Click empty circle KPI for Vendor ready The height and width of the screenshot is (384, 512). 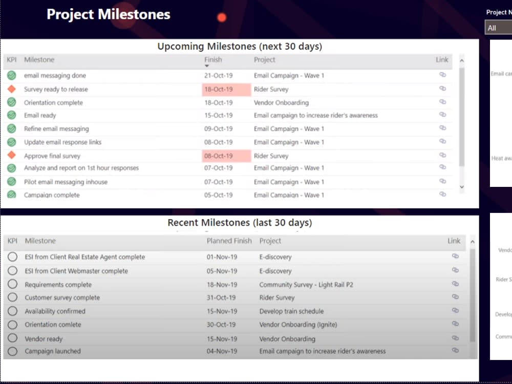tap(12, 338)
